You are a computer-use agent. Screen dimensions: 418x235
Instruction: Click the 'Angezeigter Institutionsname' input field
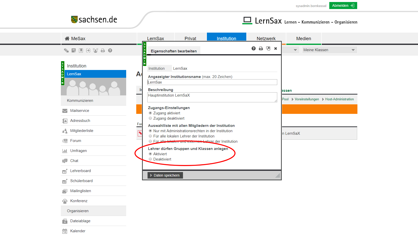tap(212, 82)
